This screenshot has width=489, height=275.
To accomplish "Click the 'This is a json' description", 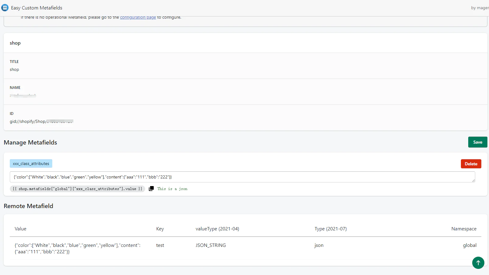I will (x=172, y=189).
